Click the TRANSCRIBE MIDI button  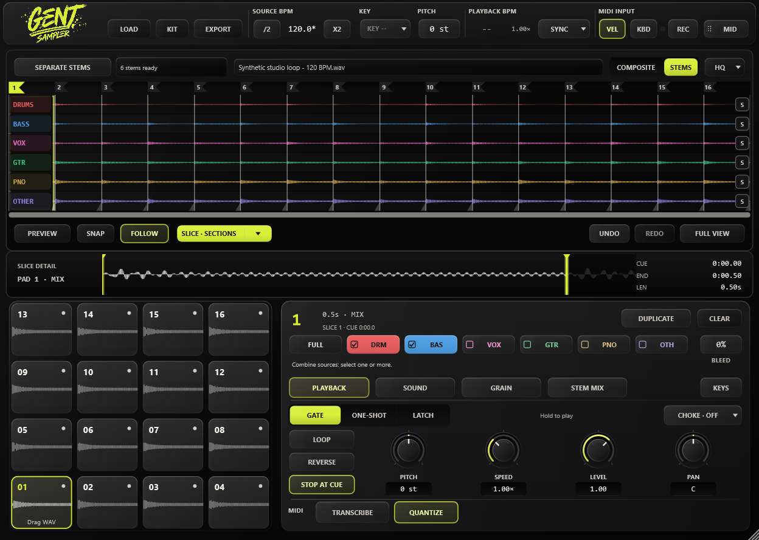click(x=352, y=513)
